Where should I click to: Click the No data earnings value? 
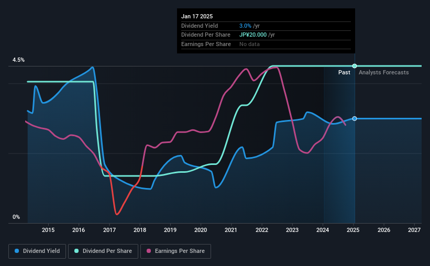pos(249,44)
